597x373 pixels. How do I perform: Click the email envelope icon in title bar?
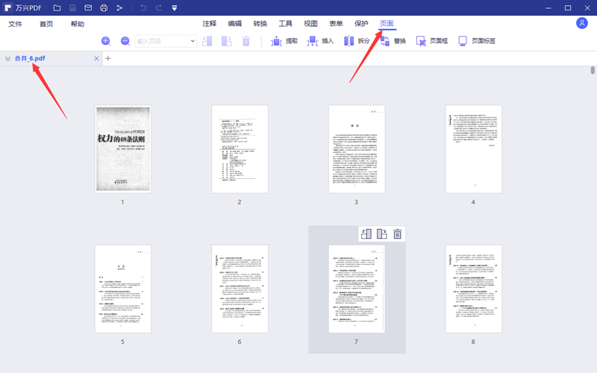(88, 7)
